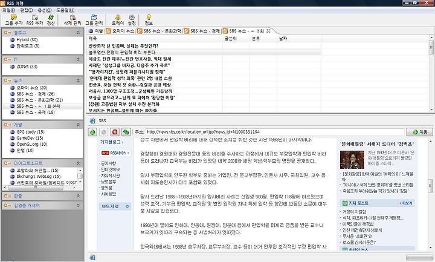Switch to the SBS 뉴스 - 경제 tab
Viewport: 435px width, 262px height.
click(202, 31)
